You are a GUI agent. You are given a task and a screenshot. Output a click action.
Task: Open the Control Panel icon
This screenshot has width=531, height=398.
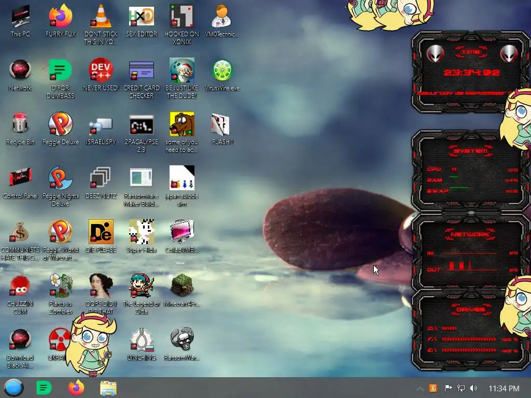tap(20, 183)
